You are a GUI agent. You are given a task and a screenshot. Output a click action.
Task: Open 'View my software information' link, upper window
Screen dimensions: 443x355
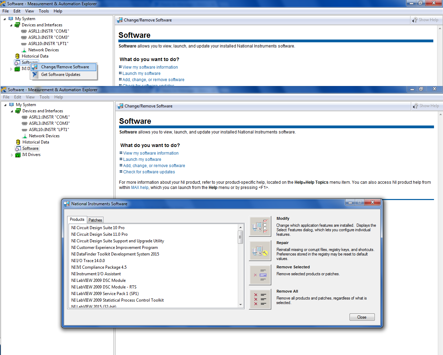click(x=150, y=67)
